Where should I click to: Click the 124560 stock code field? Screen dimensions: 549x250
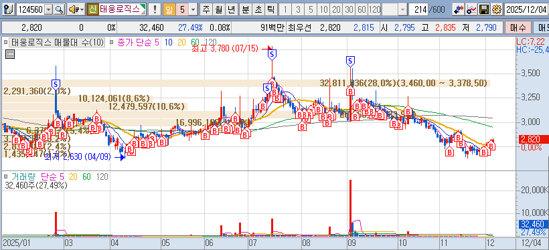tap(31, 9)
